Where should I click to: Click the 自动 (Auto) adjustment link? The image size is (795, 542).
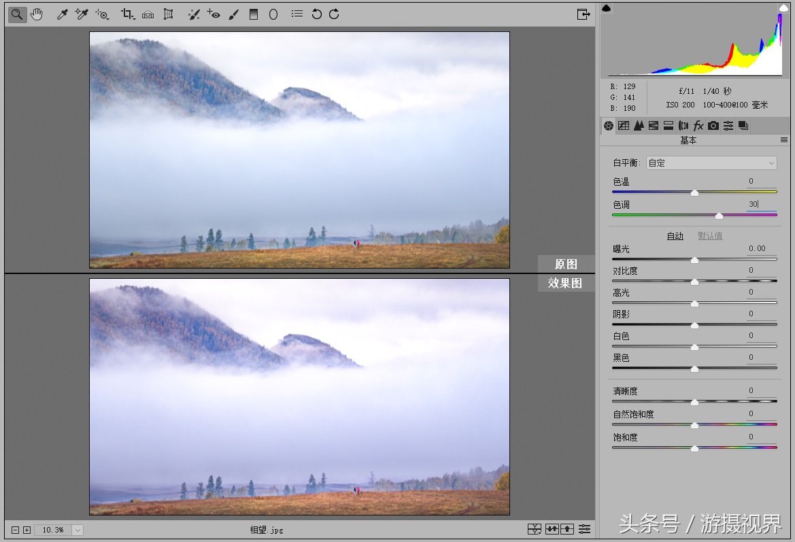[x=674, y=236]
